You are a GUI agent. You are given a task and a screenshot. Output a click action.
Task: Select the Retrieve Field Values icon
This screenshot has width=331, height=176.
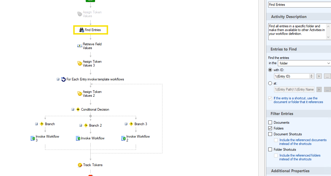click(x=80, y=46)
